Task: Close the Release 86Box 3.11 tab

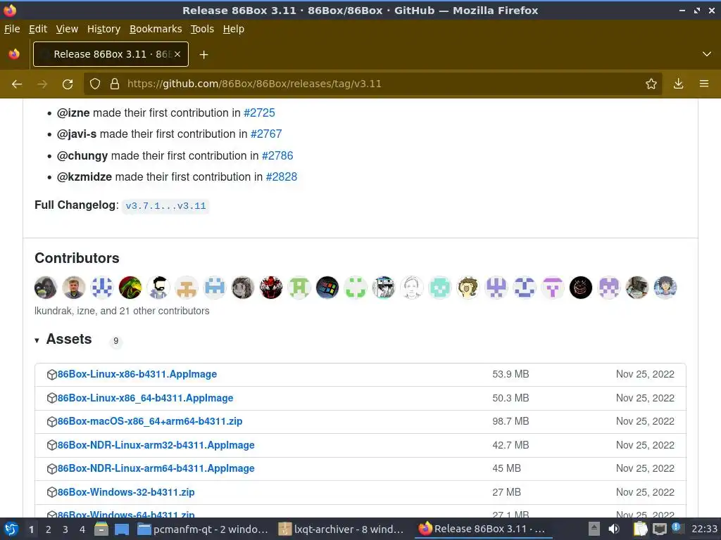Action: 177,54
